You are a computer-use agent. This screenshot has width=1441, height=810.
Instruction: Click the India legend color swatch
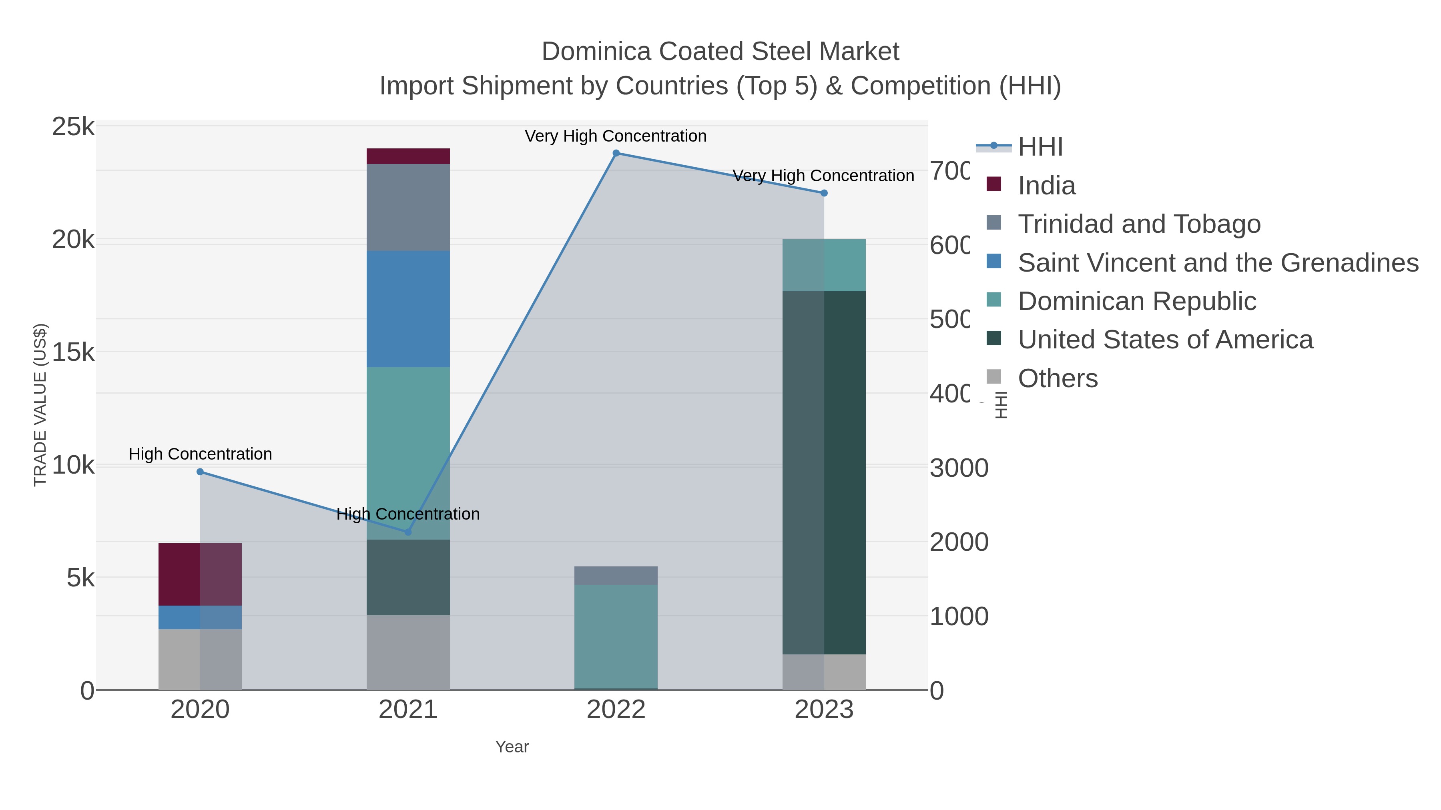[x=994, y=183]
